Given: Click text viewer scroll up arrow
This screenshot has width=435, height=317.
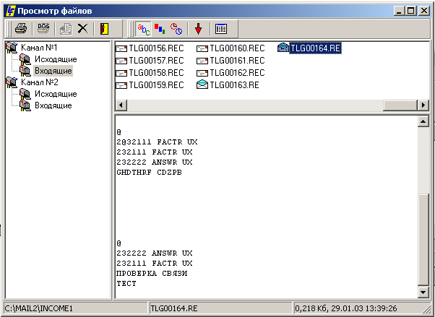Looking at the screenshot, I should (x=423, y=121).
